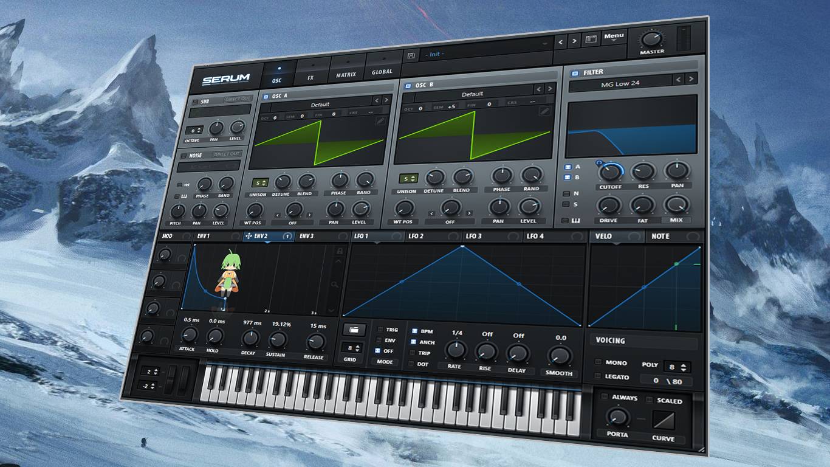
Task: Enable MONO voicing
Action: 598,362
